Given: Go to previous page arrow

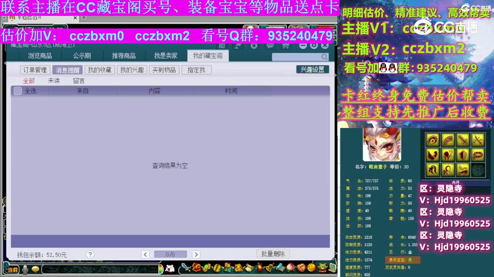Looking at the screenshot, I should point(145,254).
